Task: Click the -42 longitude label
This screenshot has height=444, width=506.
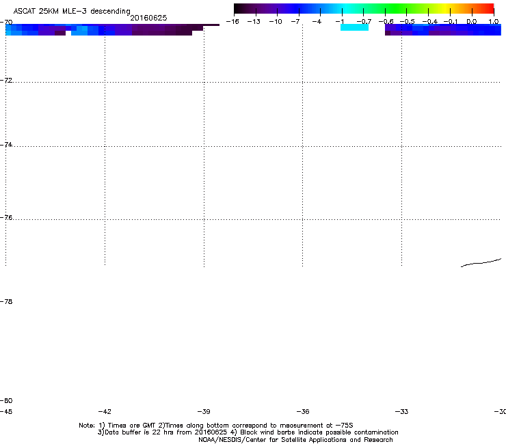Action: coord(105,411)
